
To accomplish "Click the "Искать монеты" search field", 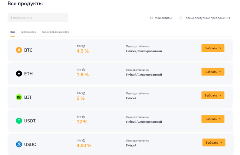I will (38, 18).
